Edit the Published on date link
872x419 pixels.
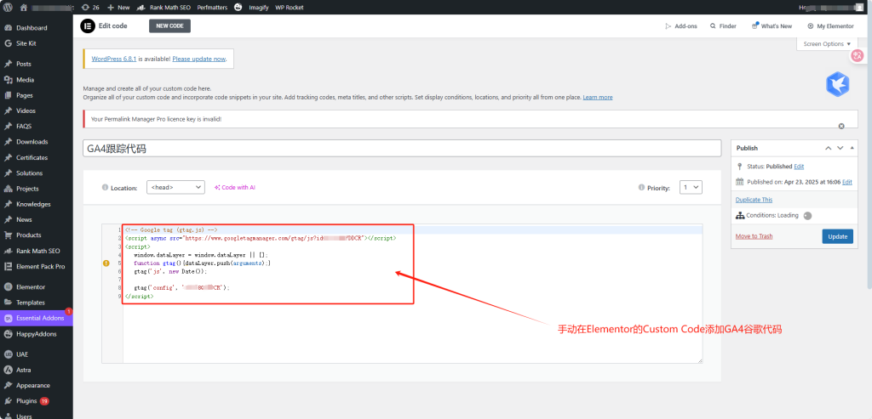[x=847, y=182]
